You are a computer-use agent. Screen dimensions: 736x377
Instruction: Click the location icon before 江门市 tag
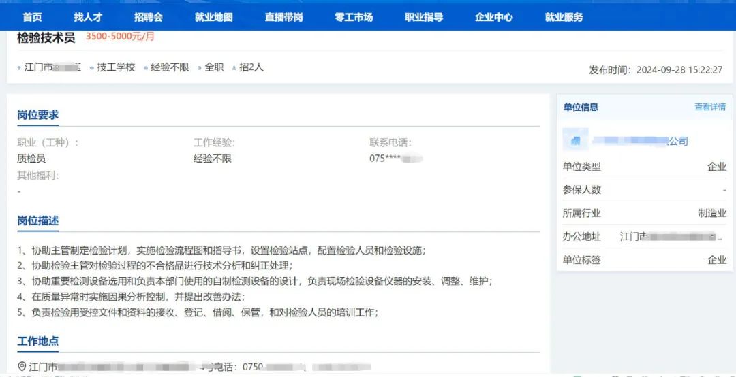(19, 68)
